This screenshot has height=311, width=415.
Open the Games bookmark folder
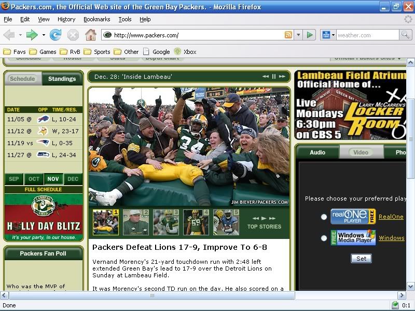pyautogui.click(x=43, y=51)
